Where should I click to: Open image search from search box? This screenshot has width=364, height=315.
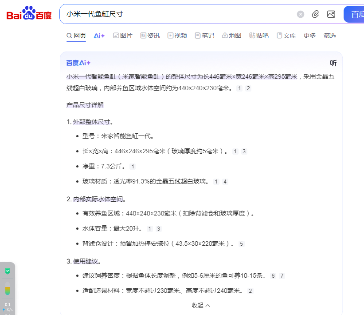point(331,14)
